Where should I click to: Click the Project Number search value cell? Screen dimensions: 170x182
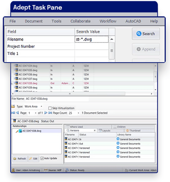tap(91, 46)
